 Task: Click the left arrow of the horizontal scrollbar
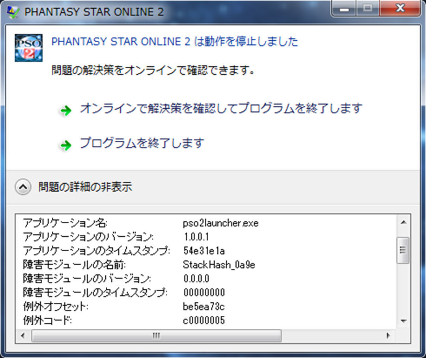click(22, 335)
